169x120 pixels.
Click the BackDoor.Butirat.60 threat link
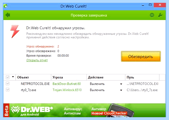pyautogui.click(x=66, y=84)
